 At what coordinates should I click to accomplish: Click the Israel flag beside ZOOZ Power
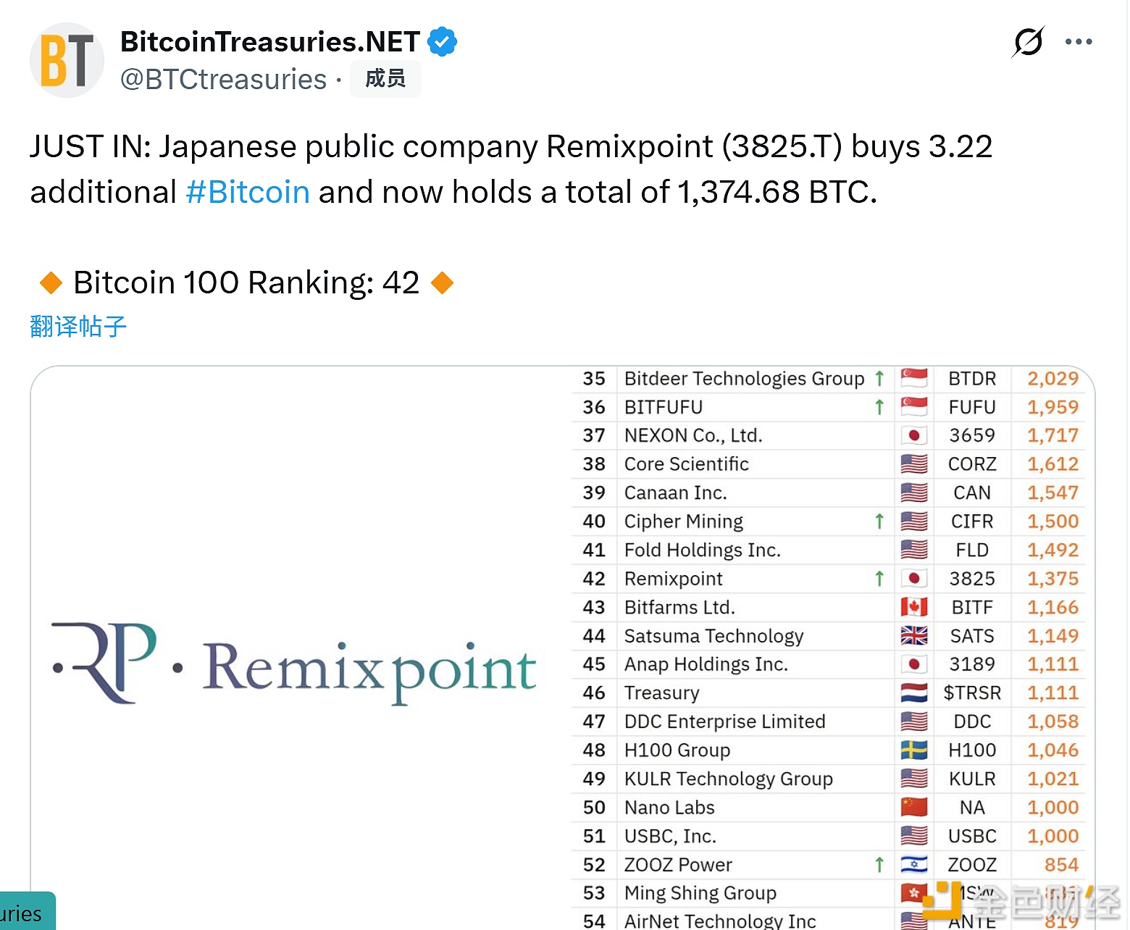coord(914,864)
